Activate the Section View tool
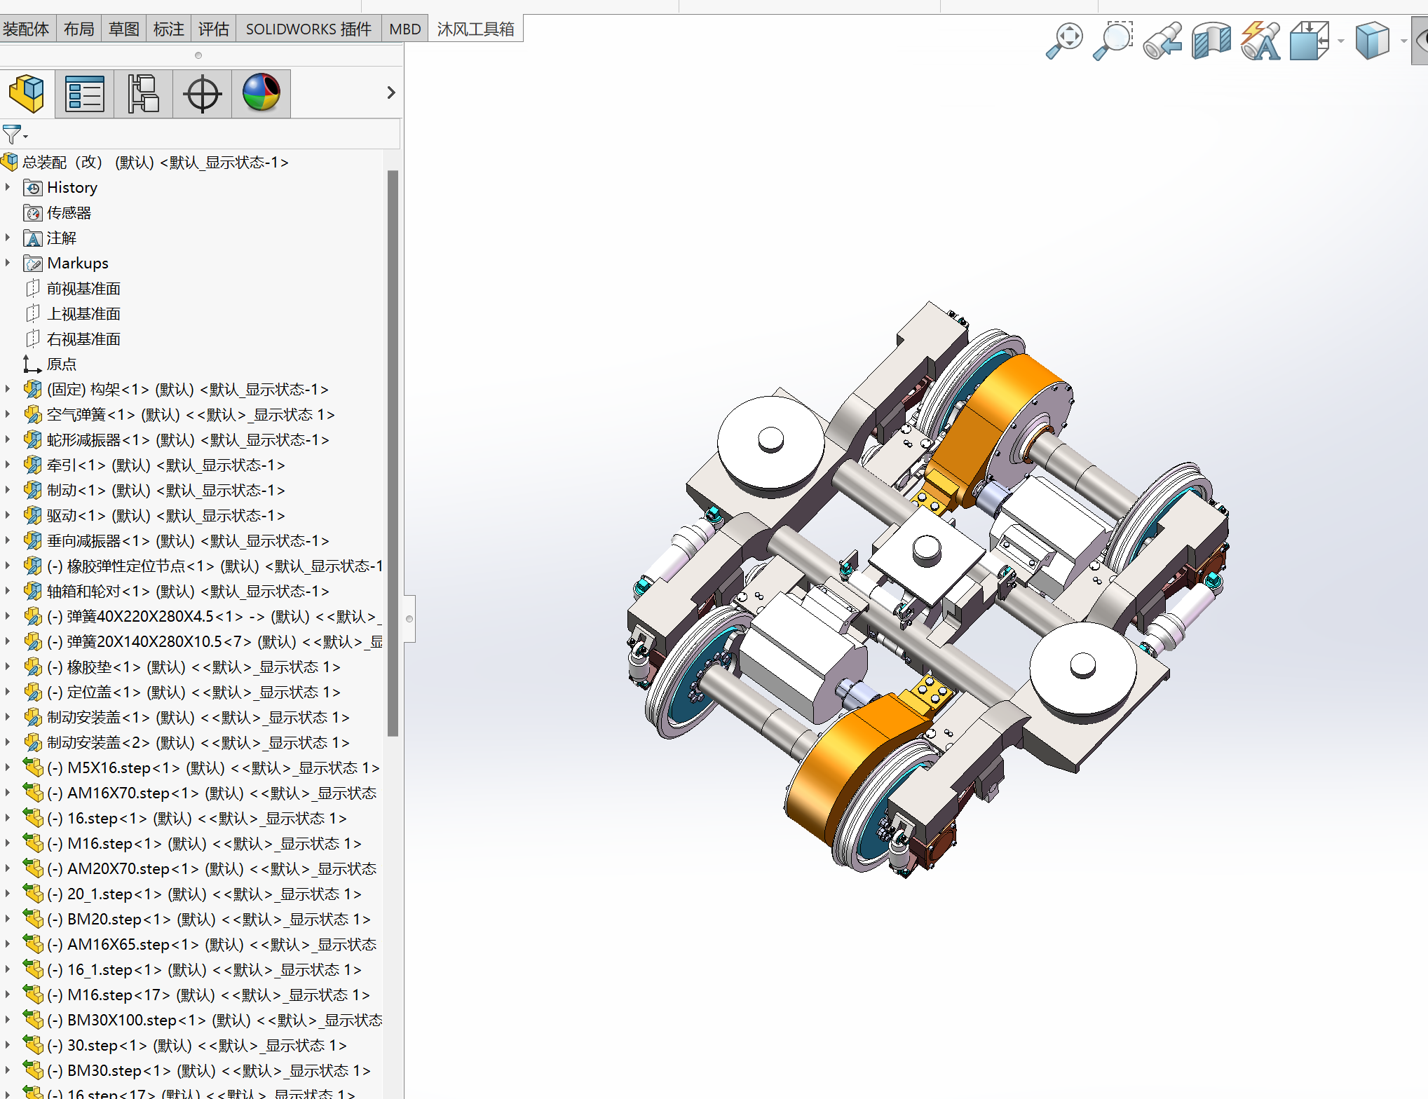 click(1211, 41)
